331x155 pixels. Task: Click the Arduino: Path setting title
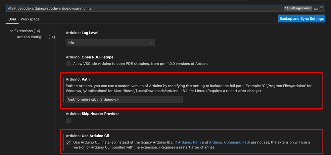click(x=77, y=79)
